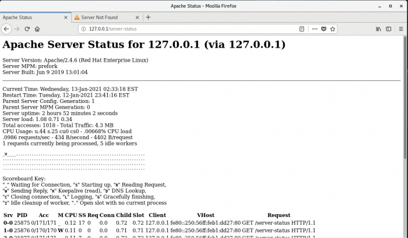The height and width of the screenshot is (238, 408).
Task: Click the Server uptime line
Action: click(60, 113)
